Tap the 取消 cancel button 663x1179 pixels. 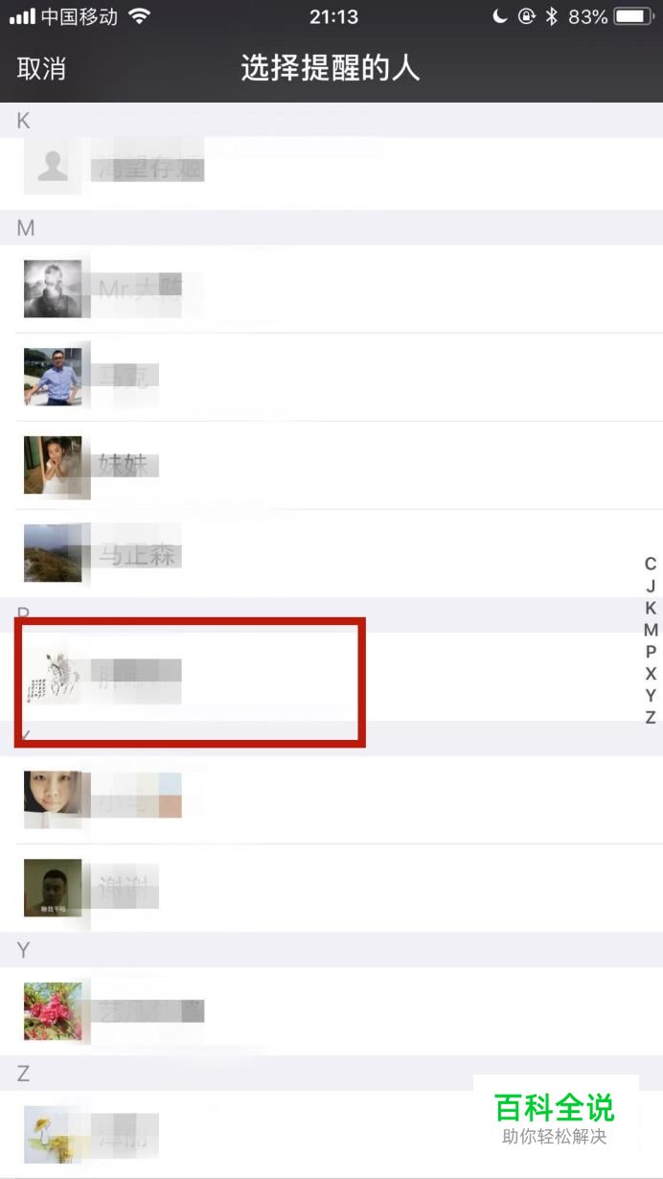click(41, 69)
